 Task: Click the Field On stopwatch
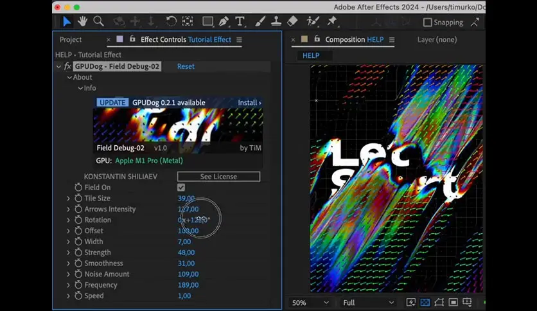click(x=78, y=187)
